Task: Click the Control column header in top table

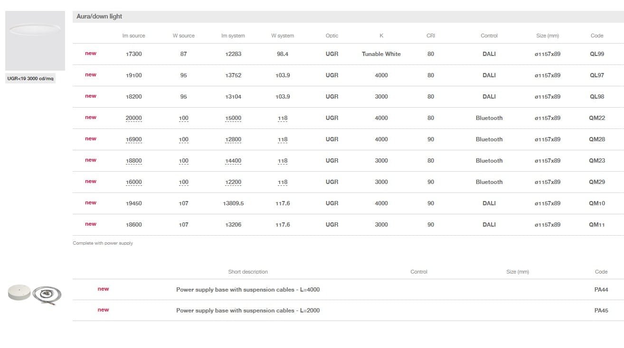Action: [x=489, y=36]
